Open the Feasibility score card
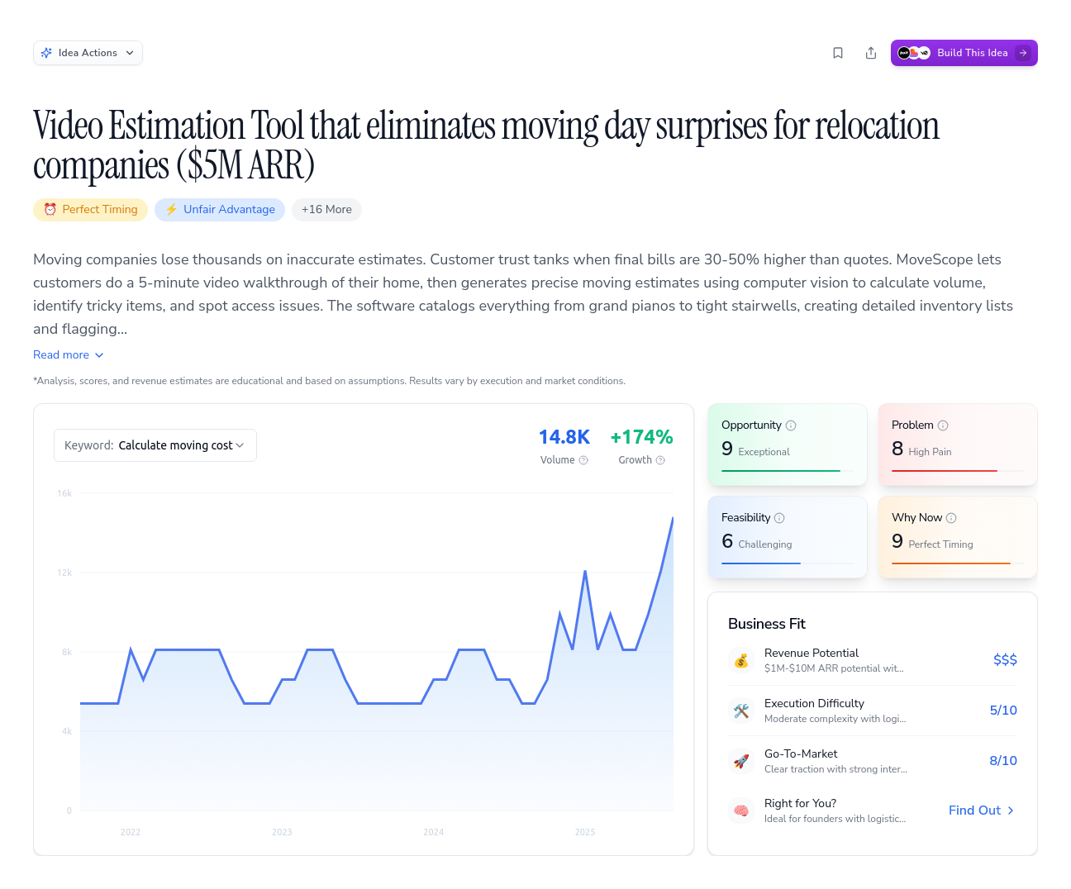Viewport: 1071px width, 889px height. [x=788, y=537]
